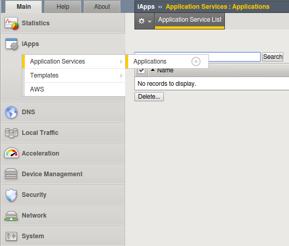Open the gear settings dropdown
This screenshot has width=289, height=246.
click(x=145, y=21)
